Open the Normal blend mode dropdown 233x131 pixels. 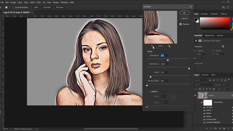(204, 84)
